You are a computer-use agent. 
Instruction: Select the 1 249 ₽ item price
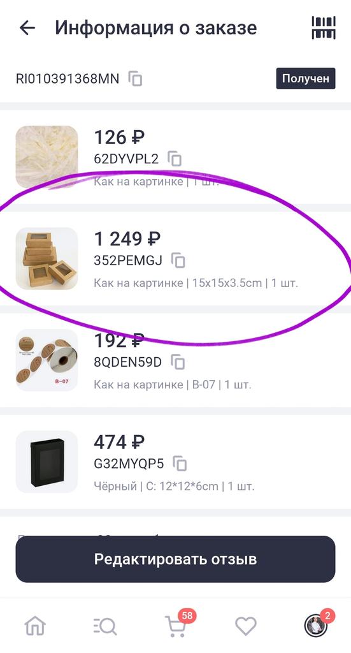127,238
